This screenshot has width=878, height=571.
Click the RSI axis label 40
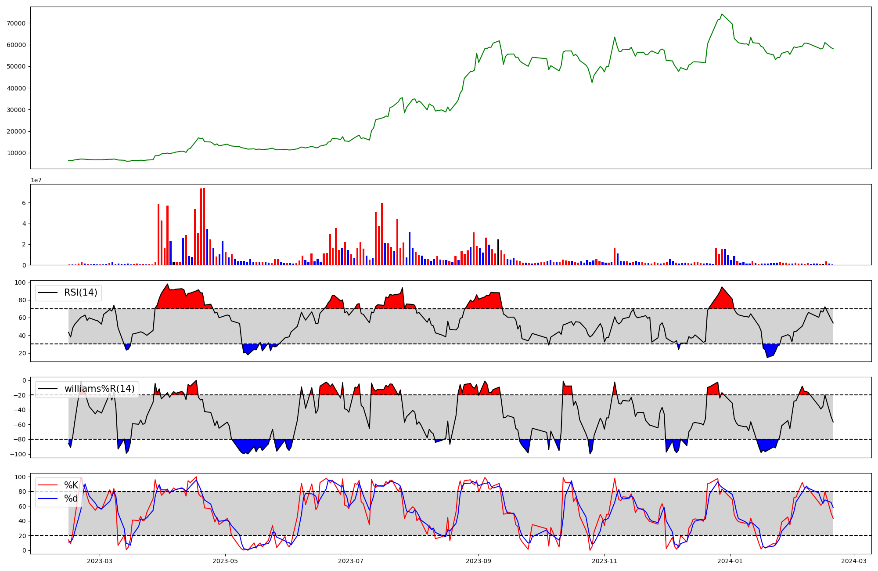(22, 336)
